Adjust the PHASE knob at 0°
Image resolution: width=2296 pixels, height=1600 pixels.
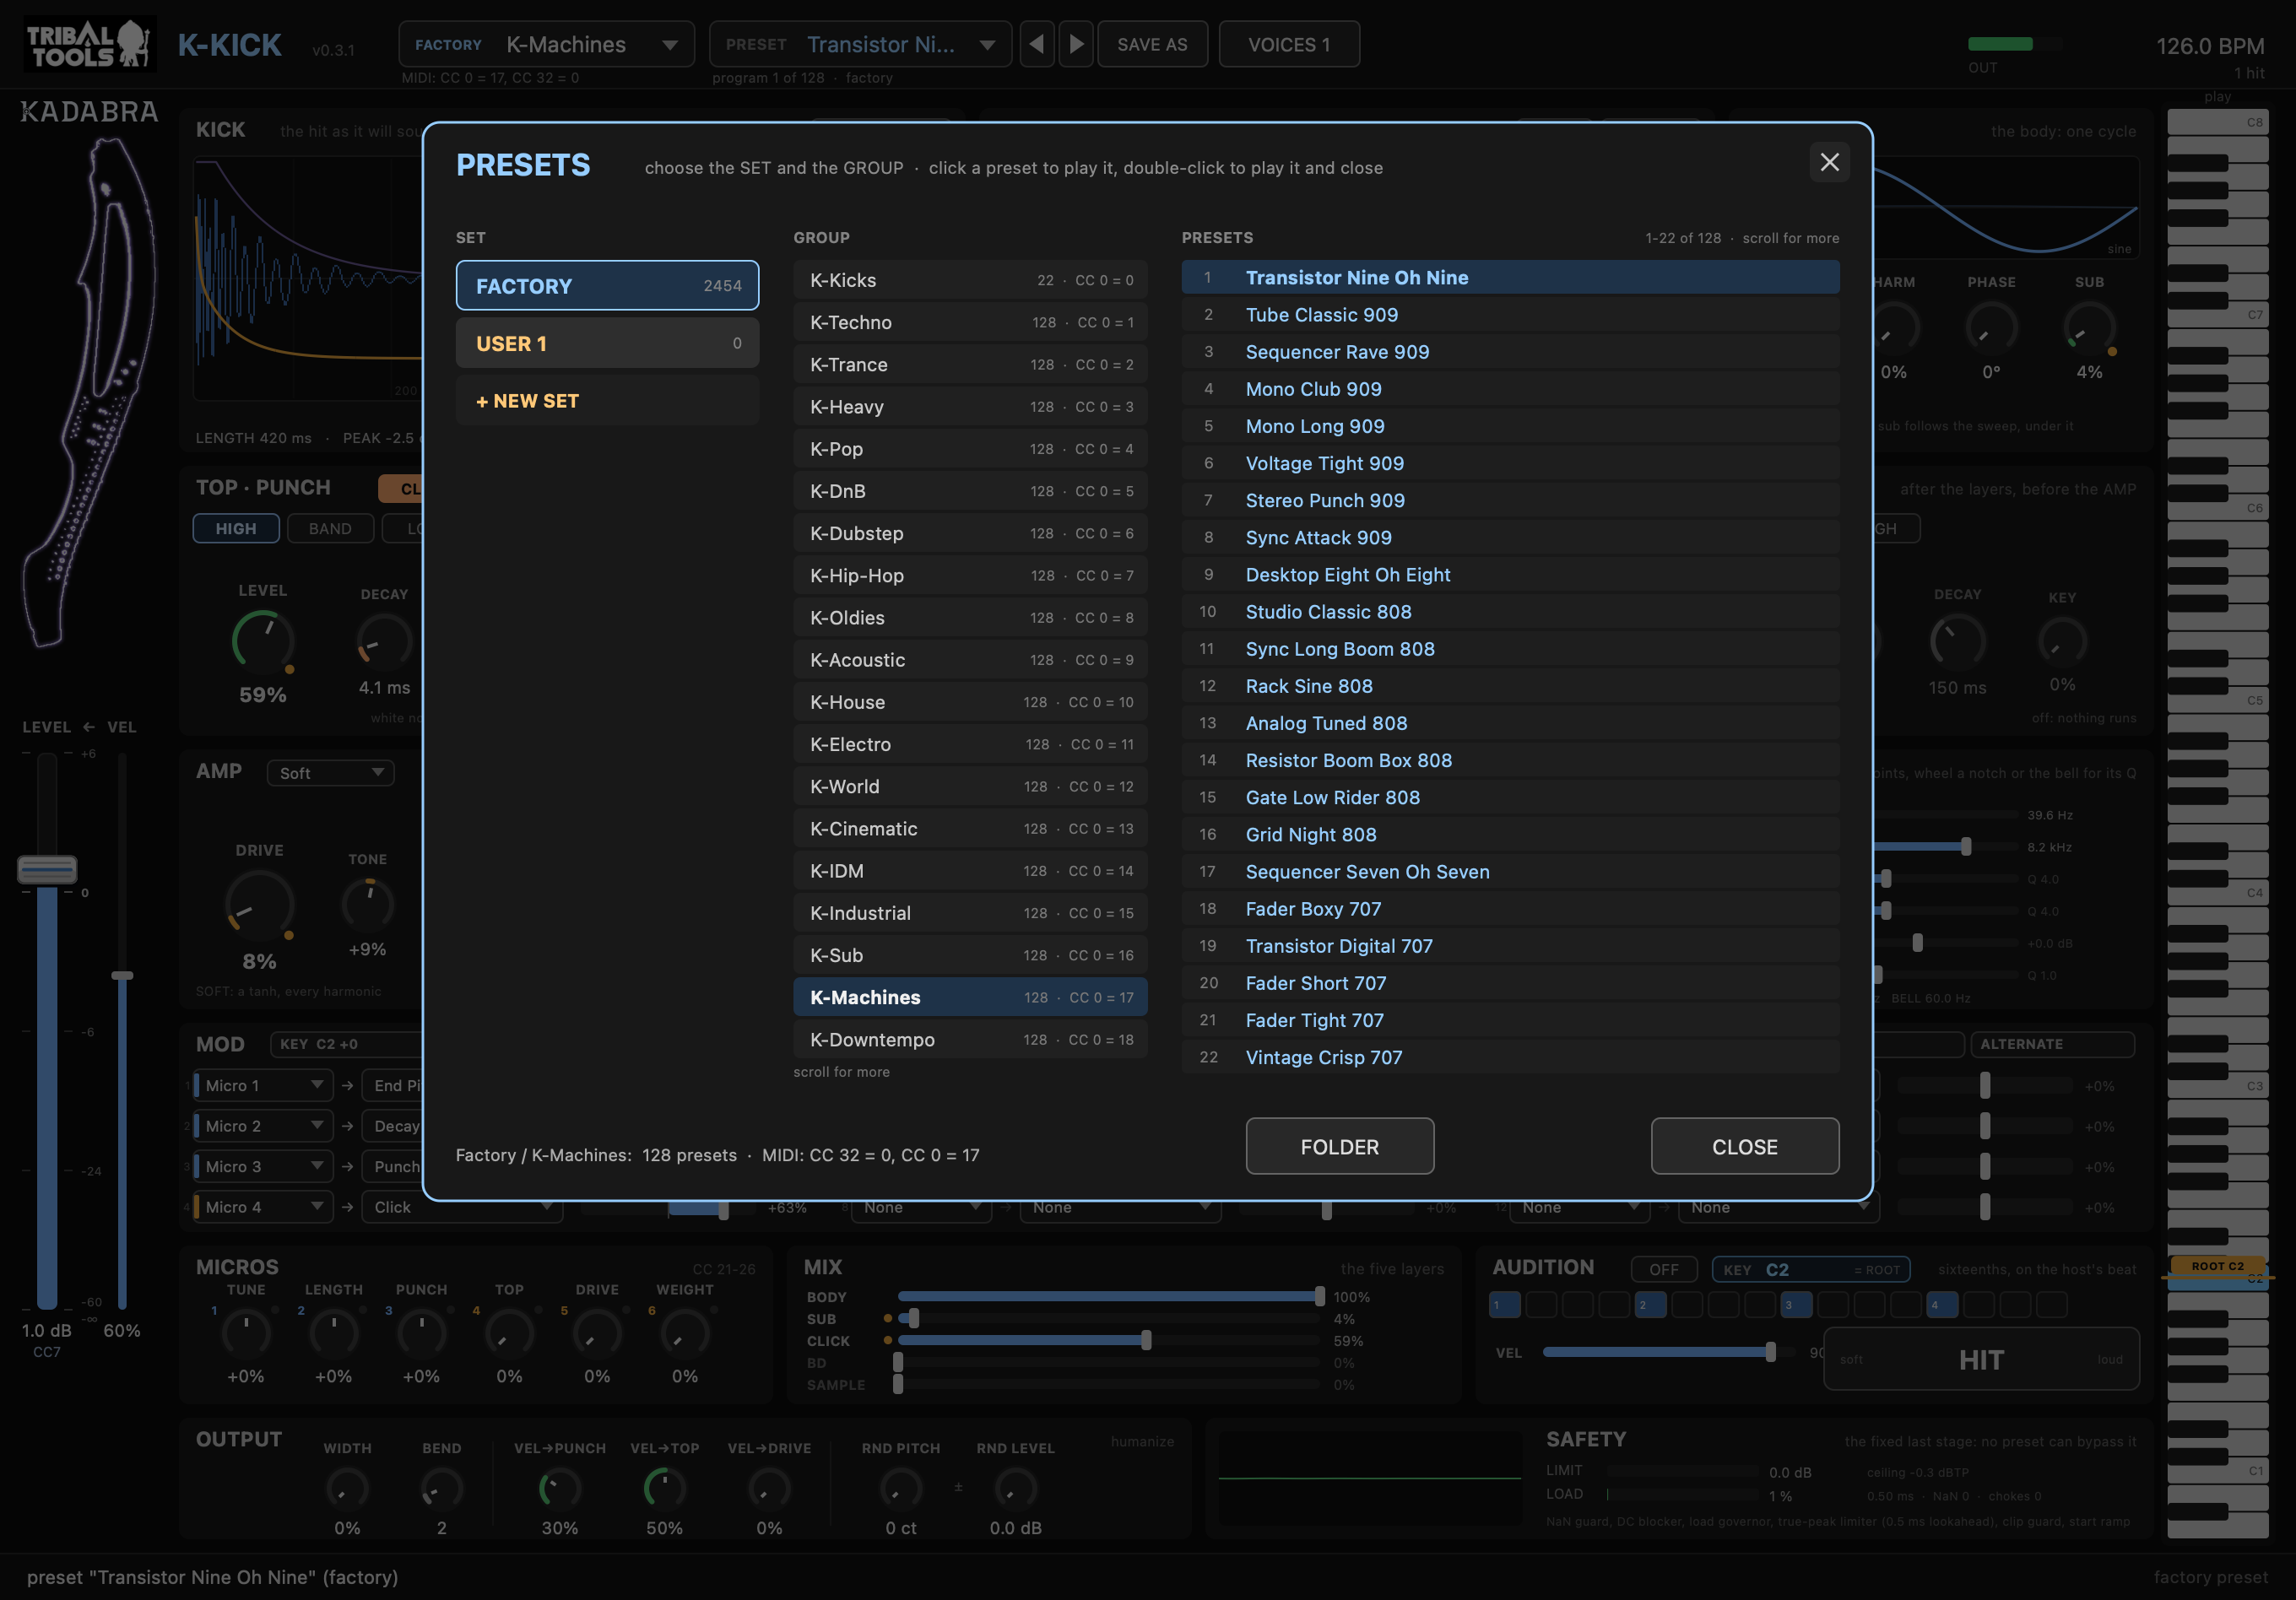tap(1991, 328)
